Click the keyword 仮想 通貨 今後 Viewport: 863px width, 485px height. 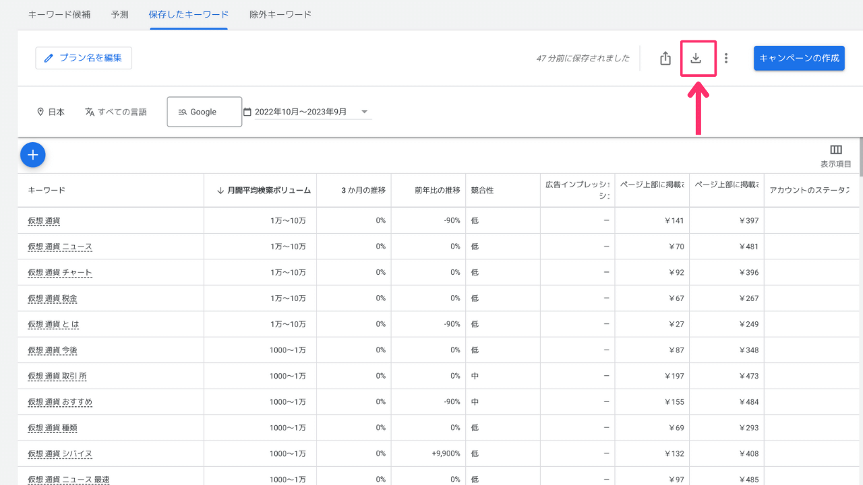[53, 350]
